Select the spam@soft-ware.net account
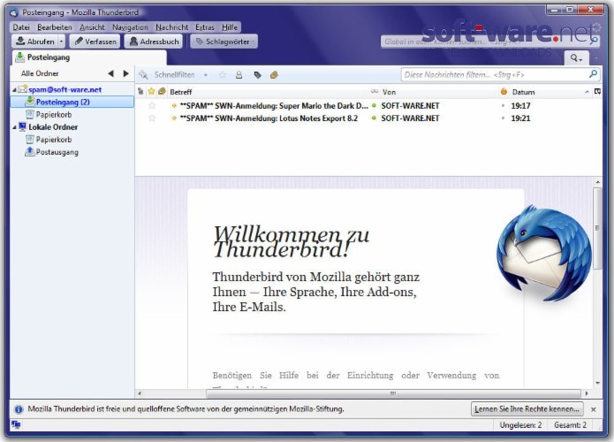Screen dimensions: 614x442 (64, 89)
